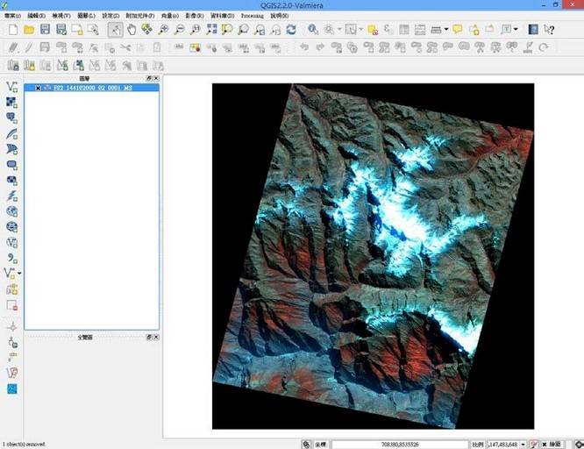This screenshot has width=584, height=449.
Task: Click the What's This help cursor icon
Action: 549,30
